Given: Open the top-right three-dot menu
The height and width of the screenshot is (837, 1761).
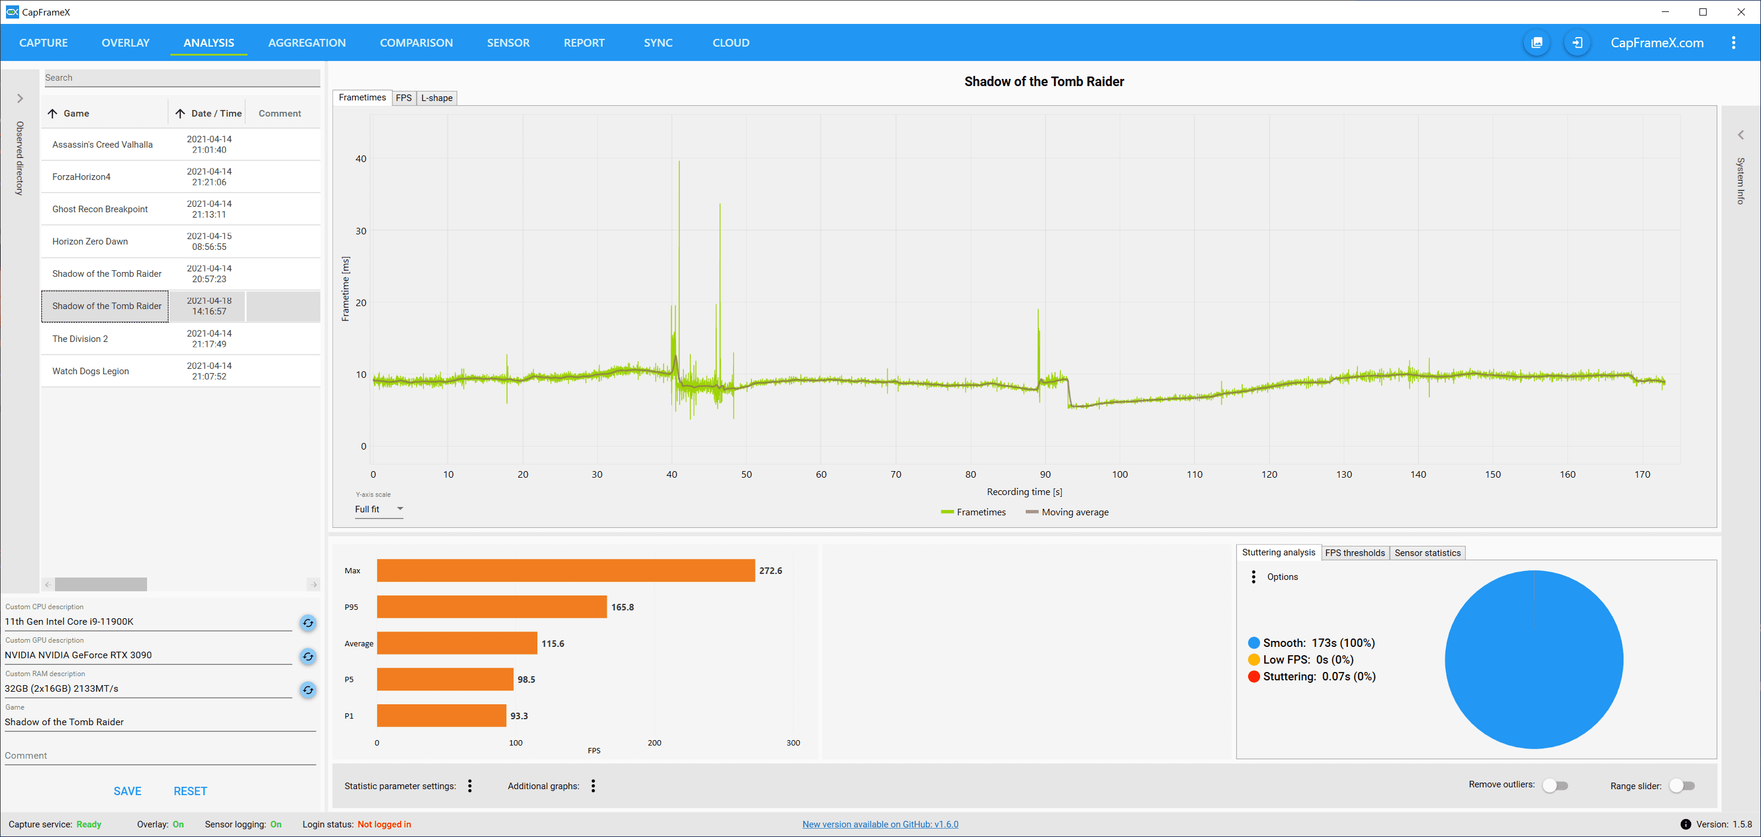Looking at the screenshot, I should (1733, 42).
